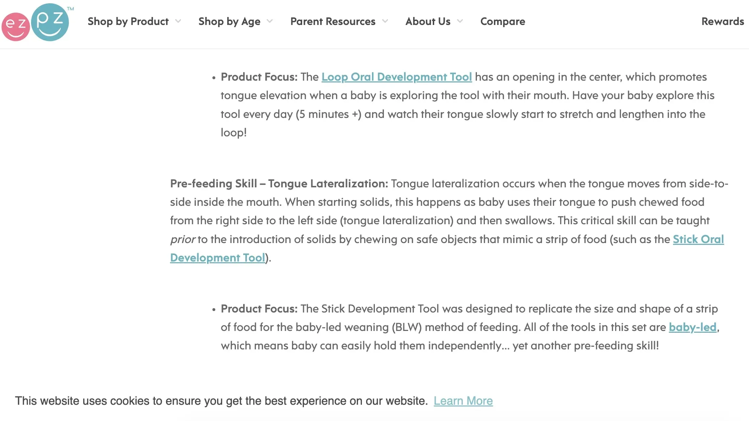Click the Pre-feeding Skill – Tongue Lateralization heading
This screenshot has width=749, height=421.
pyautogui.click(x=279, y=184)
